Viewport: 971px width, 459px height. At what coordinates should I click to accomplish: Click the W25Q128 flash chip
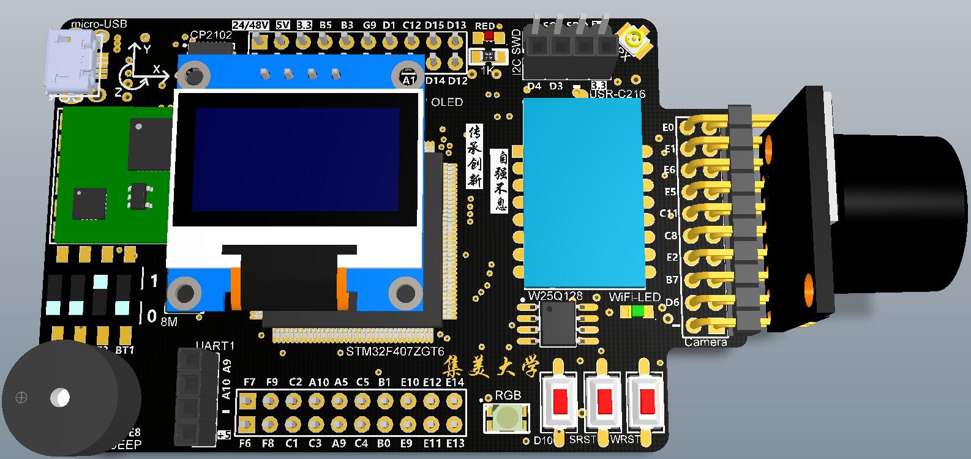pyautogui.click(x=558, y=323)
